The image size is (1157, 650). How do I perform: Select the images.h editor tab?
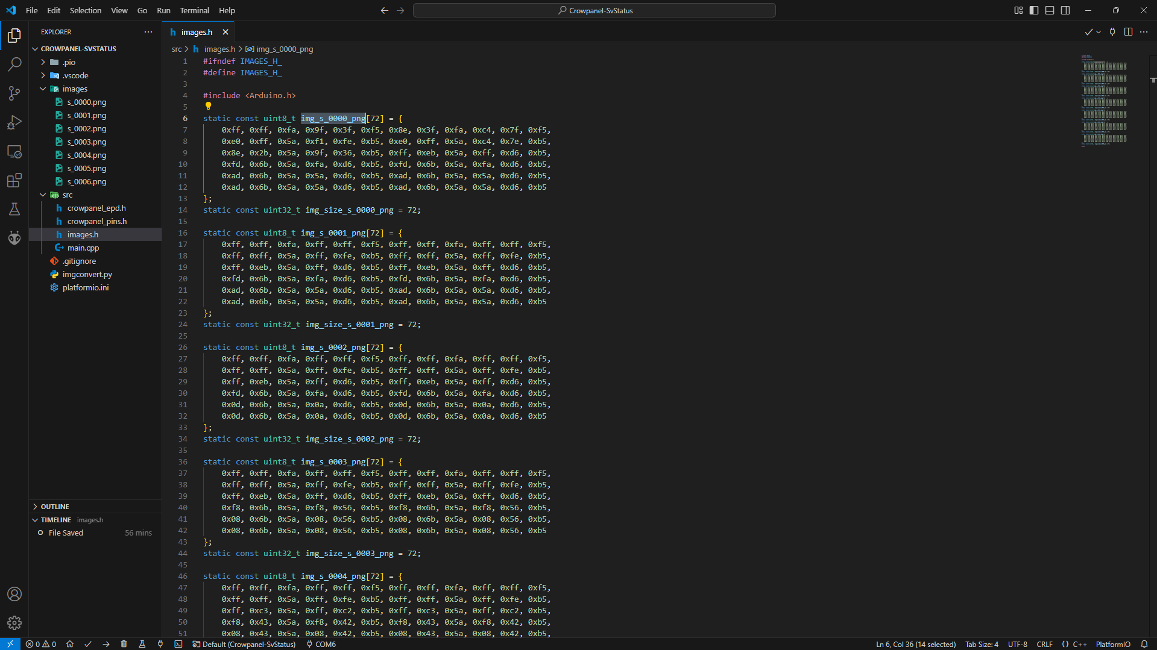click(x=197, y=32)
